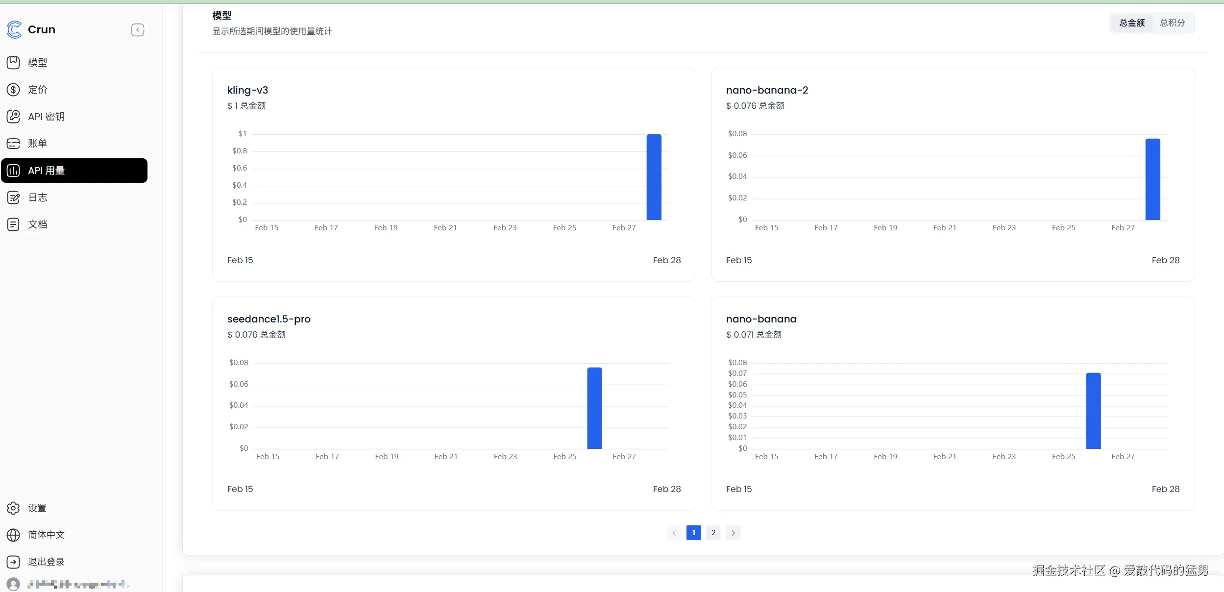This screenshot has width=1224, height=592.
Task: Go to next page in pagination
Action: [x=733, y=533]
